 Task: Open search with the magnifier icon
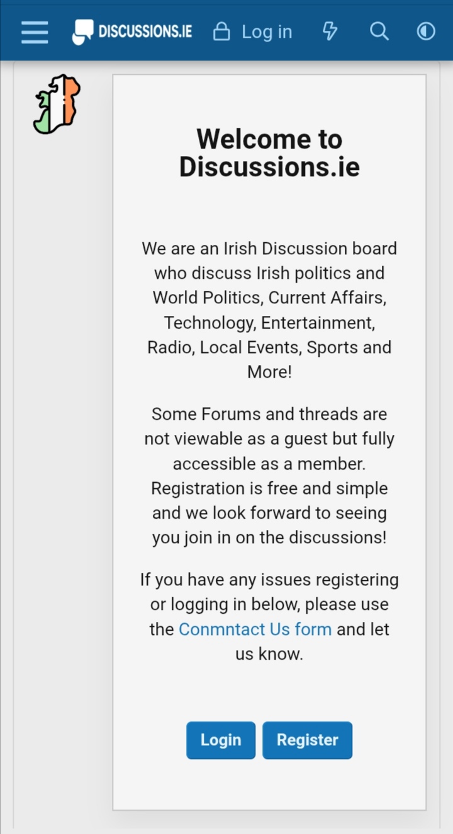(x=379, y=31)
